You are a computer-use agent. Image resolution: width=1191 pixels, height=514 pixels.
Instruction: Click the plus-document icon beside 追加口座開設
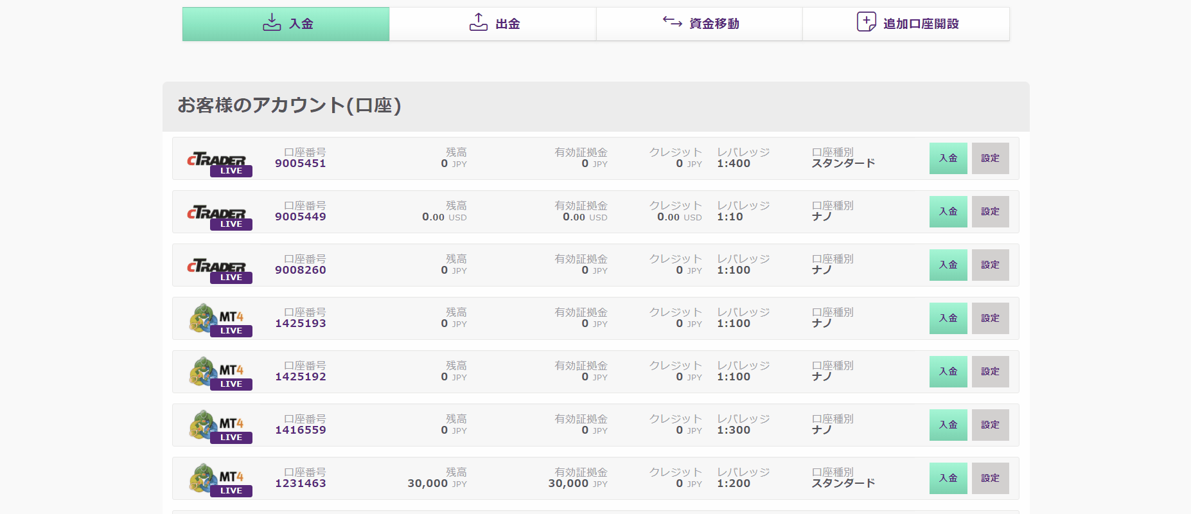point(866,22)
